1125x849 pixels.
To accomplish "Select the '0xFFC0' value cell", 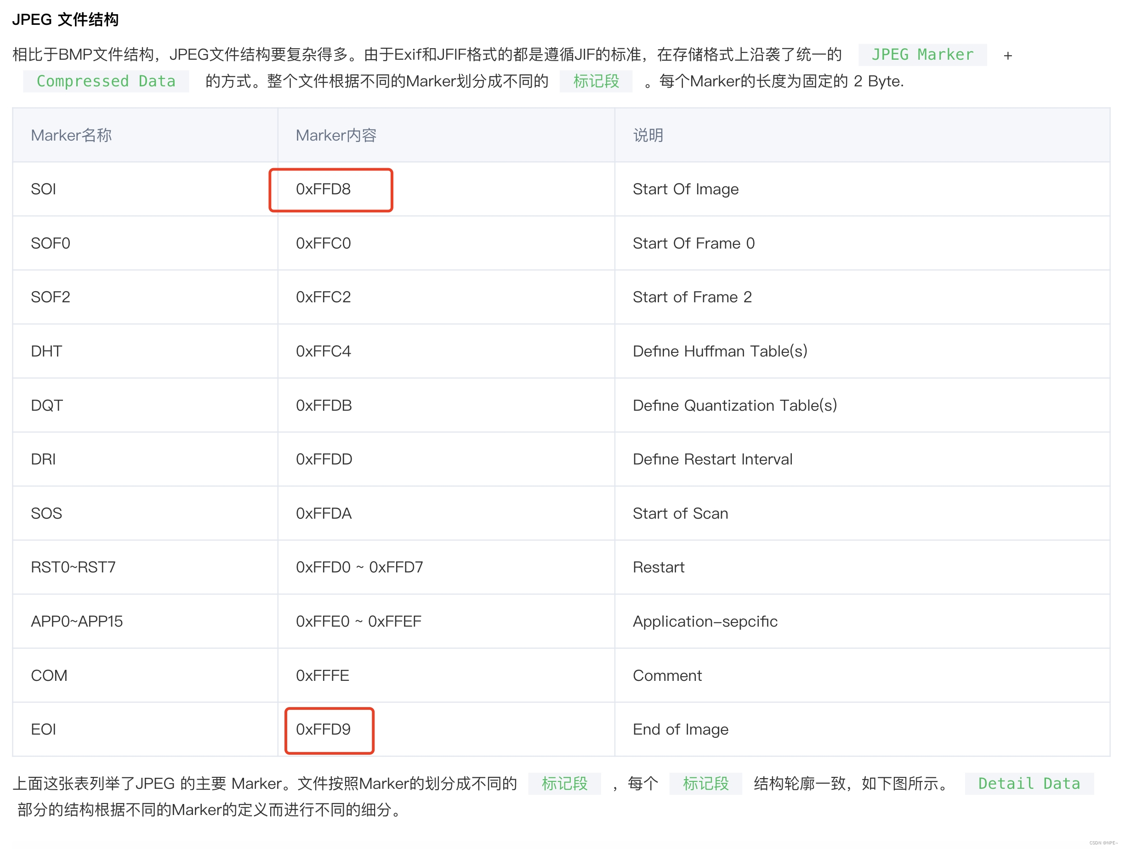I will click(x=446, y=243).
